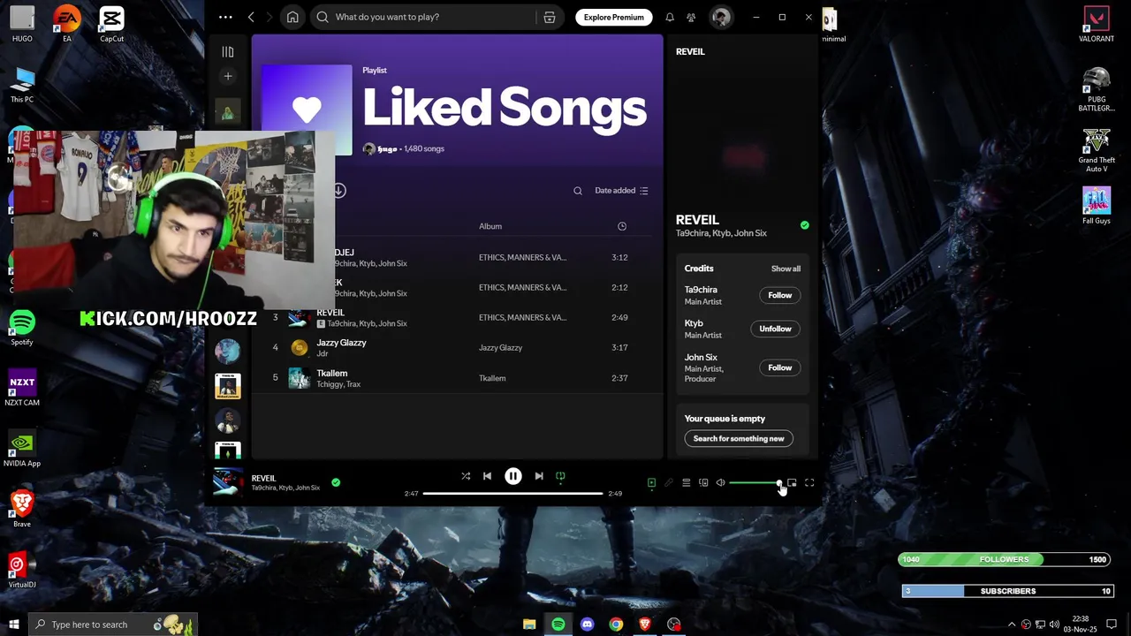
Task: Skip to next track
Action: tap(539, 476)
